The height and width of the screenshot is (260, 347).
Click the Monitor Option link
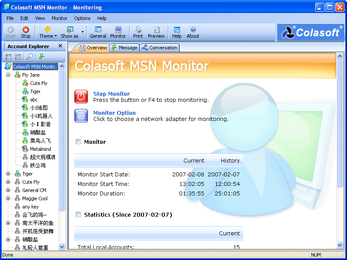click(115, 113)
